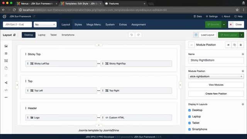Click the Load Layout button

point(208,35)
